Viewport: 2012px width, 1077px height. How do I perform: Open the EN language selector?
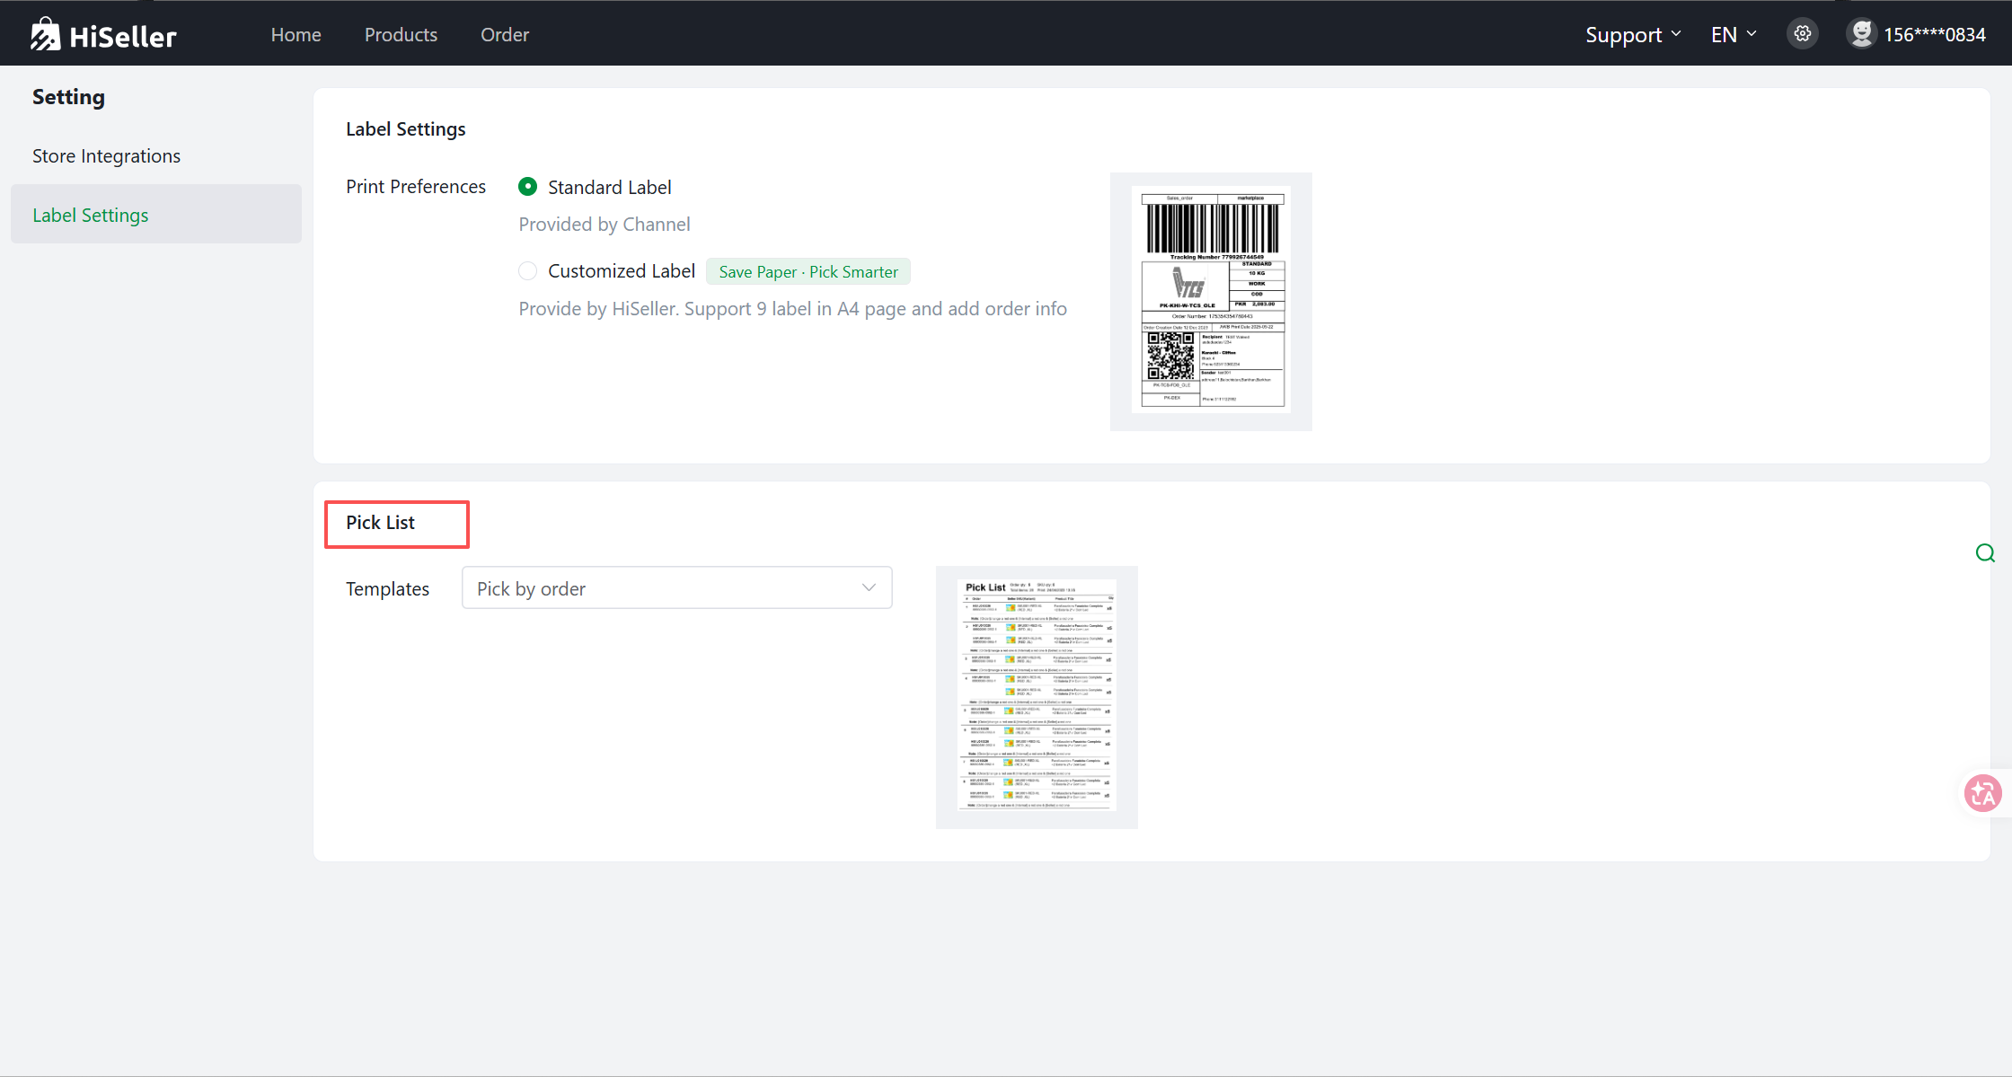[1724, 34]
